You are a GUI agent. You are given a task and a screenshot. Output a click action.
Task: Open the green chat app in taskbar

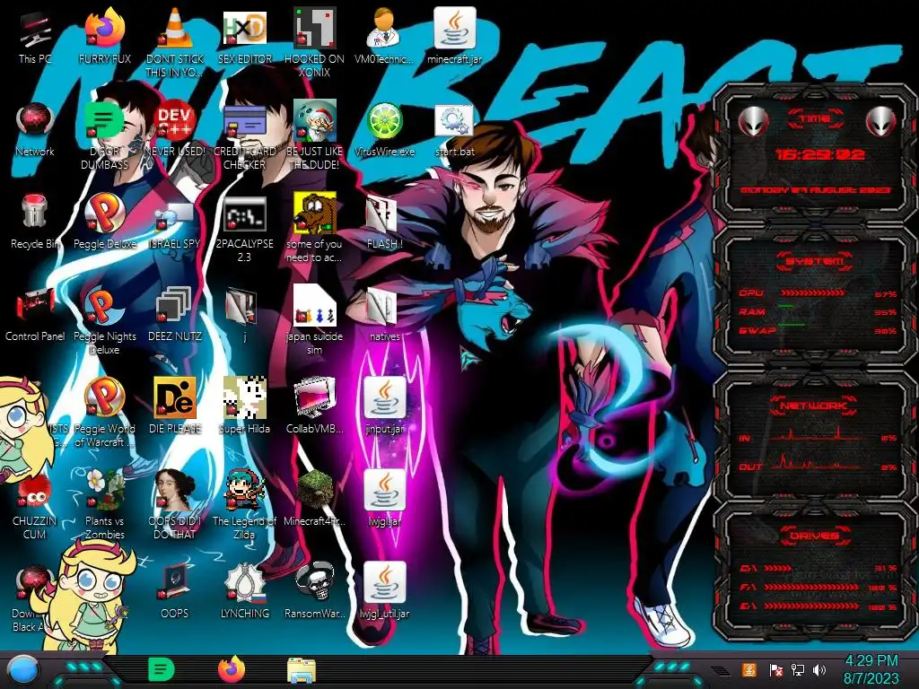pyautogui.click(x=162, y=669)
